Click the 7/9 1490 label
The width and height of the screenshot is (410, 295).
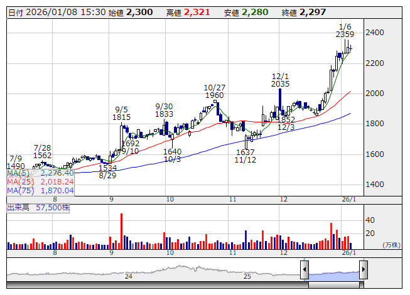(x=16, y=163)
